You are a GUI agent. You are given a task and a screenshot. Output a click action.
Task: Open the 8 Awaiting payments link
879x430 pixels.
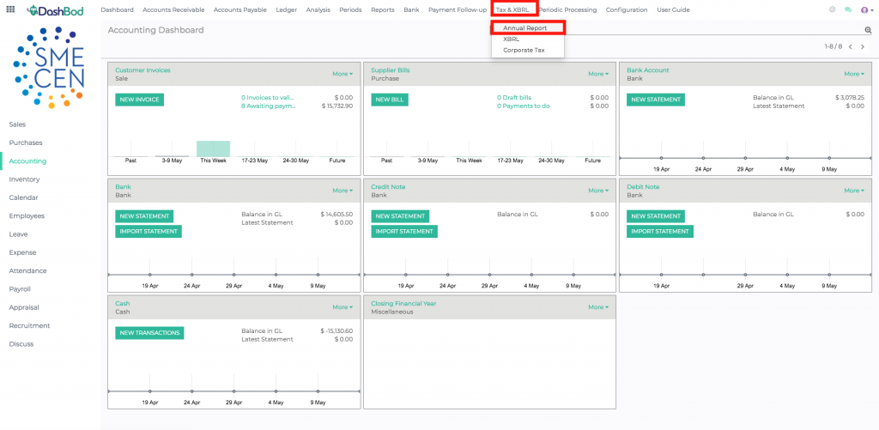268,106
